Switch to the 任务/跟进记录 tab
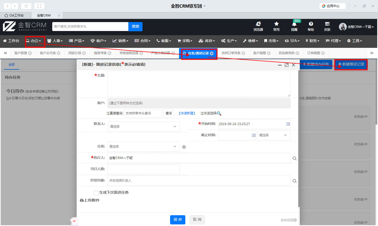The image size is (378, 226). tap(198, 53)
